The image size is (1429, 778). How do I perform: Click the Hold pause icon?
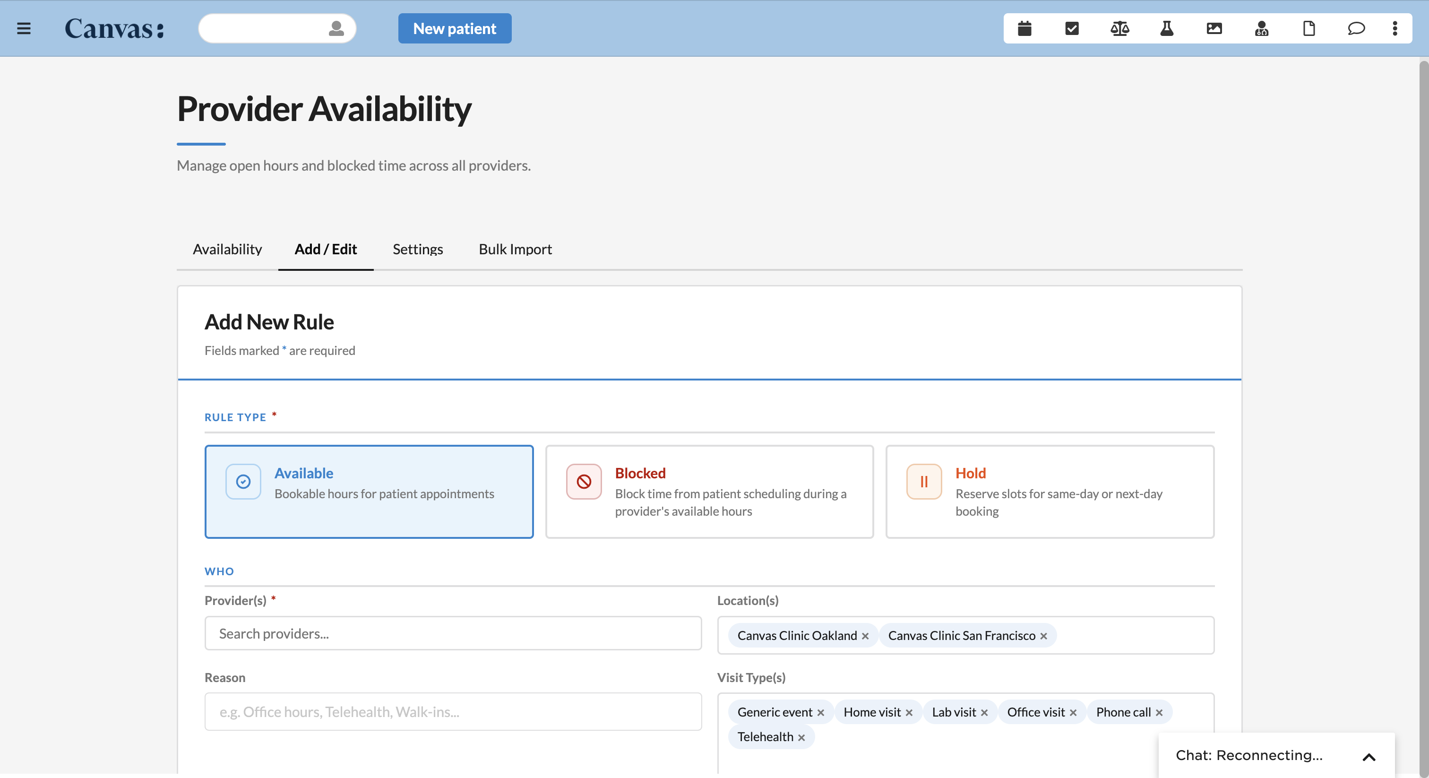(924, 482)
